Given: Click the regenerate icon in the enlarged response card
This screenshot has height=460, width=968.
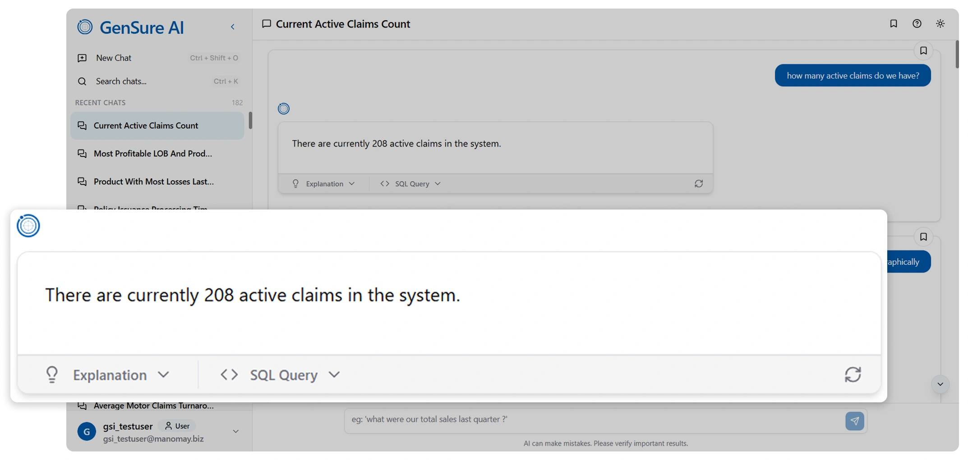Looking at the screenshot, I should pos(853,374).
